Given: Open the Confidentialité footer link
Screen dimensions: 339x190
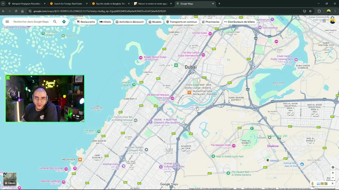Looking at the screenshot, I should (270, 188).
